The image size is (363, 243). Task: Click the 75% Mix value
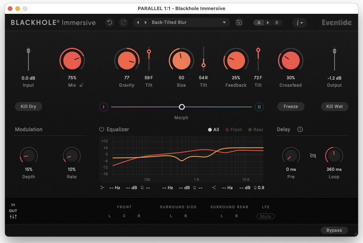pyautogui.click(x=72, y=78)
